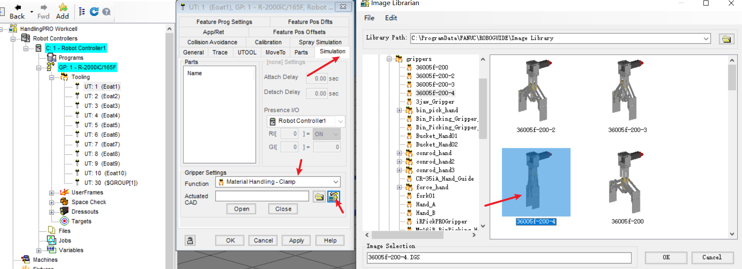Click the Add star icon
Image resolution: width=742 pixels, height=269 pixels.
pos(63,7)
